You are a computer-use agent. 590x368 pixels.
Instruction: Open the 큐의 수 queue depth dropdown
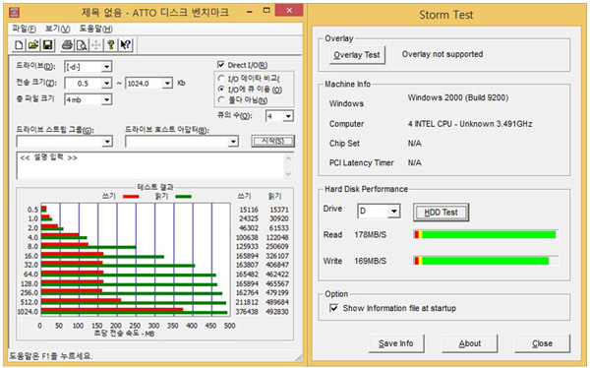[x=288, y=116]
